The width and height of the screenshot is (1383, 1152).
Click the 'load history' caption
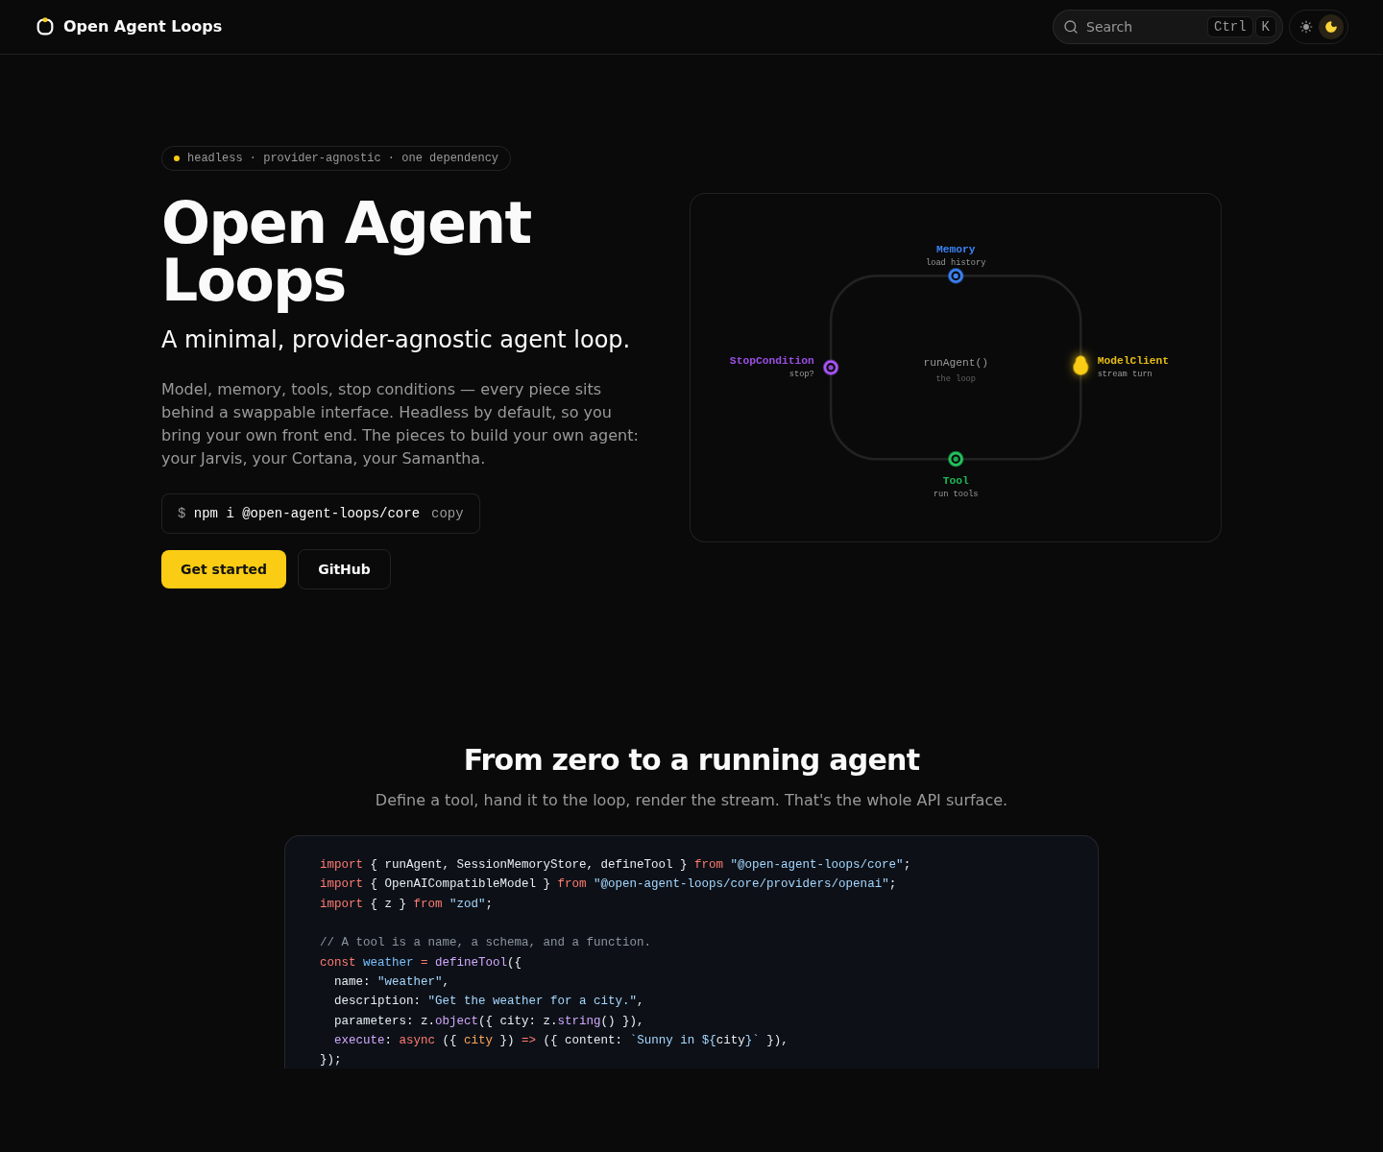pos(956,263)
